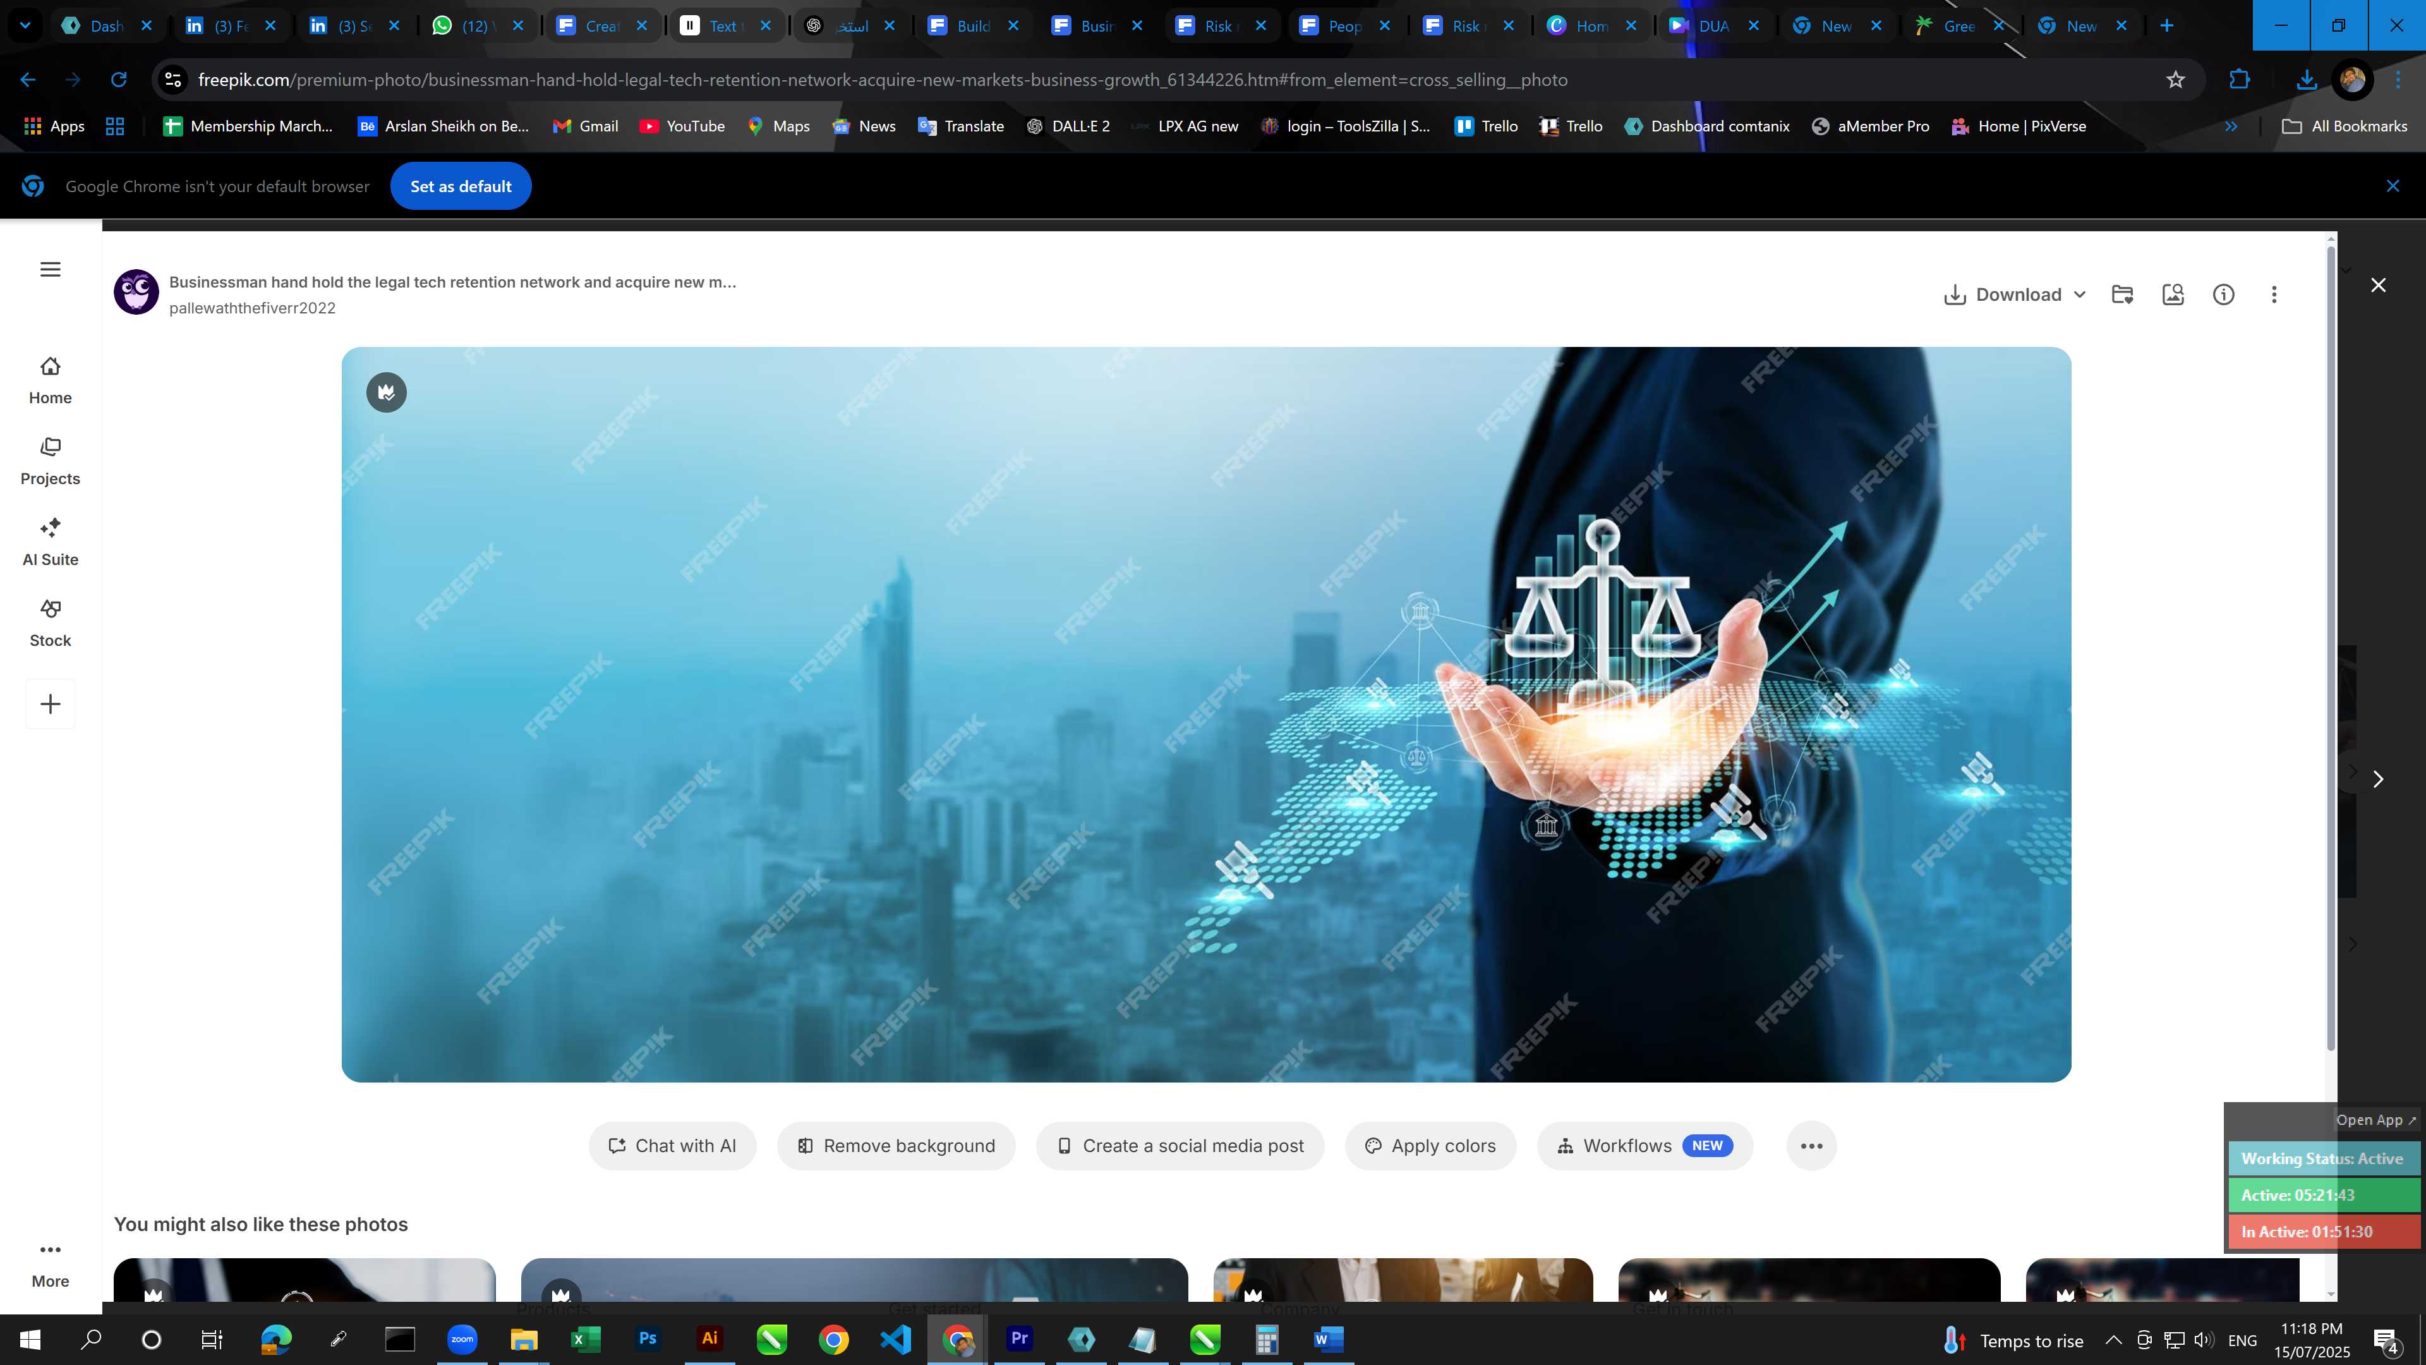Image resolution: width=2426 pixels, height=1365 pixels.
Task: Open the author avatar pallewaththefiverr2022
Action: (x=136, y=292)
